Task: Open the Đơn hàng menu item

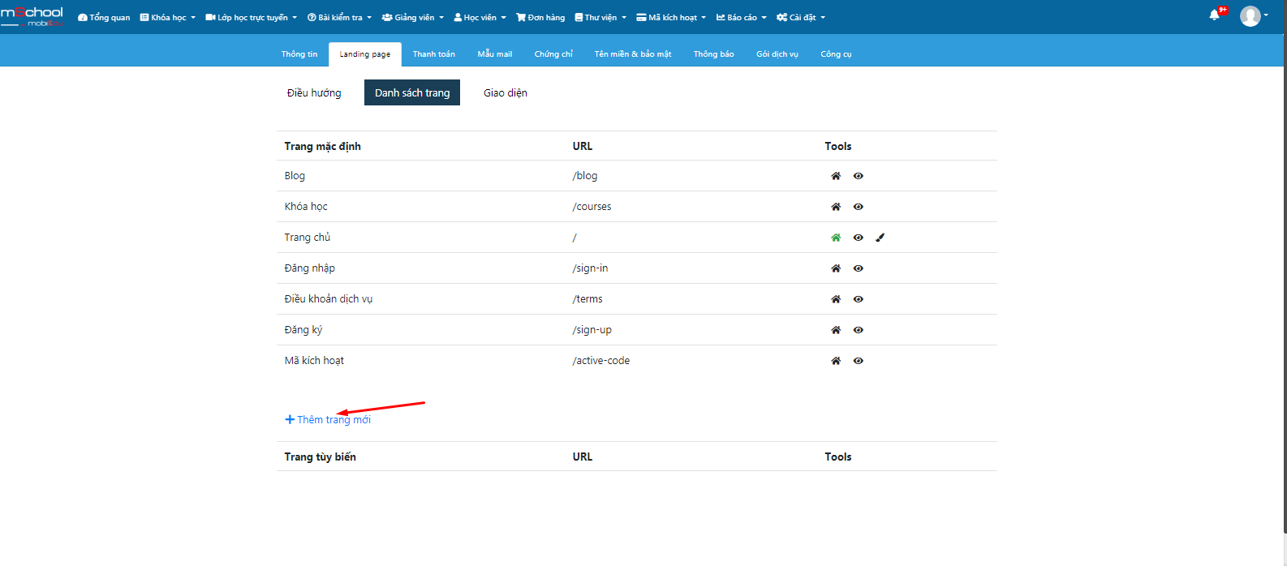Action: (x=540, y=17)
